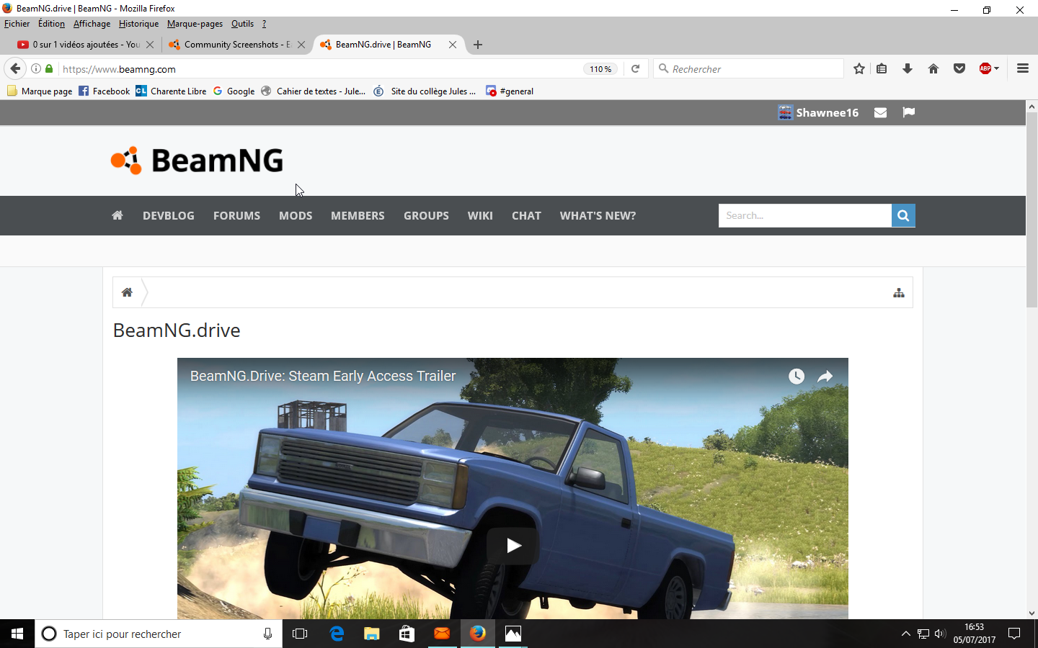Click the Shawnee16 user avatar
This screenshot has height=648, width=1038.
click(785, 112)
